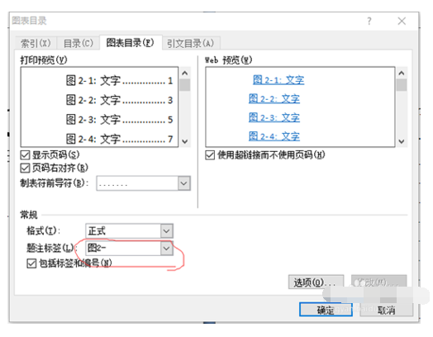The image size is (433, 337).
Task: Click the 图 2-2: 文字 web preview link
Action: coord(274,98)
